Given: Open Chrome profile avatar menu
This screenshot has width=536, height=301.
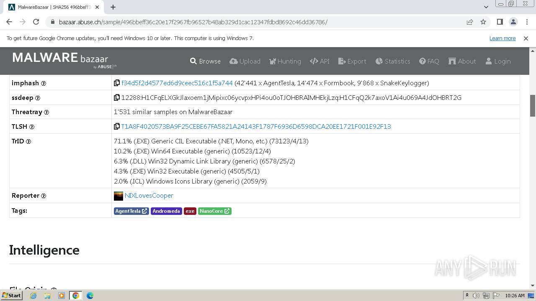Looking at the screenshot, I should point(513,22).
